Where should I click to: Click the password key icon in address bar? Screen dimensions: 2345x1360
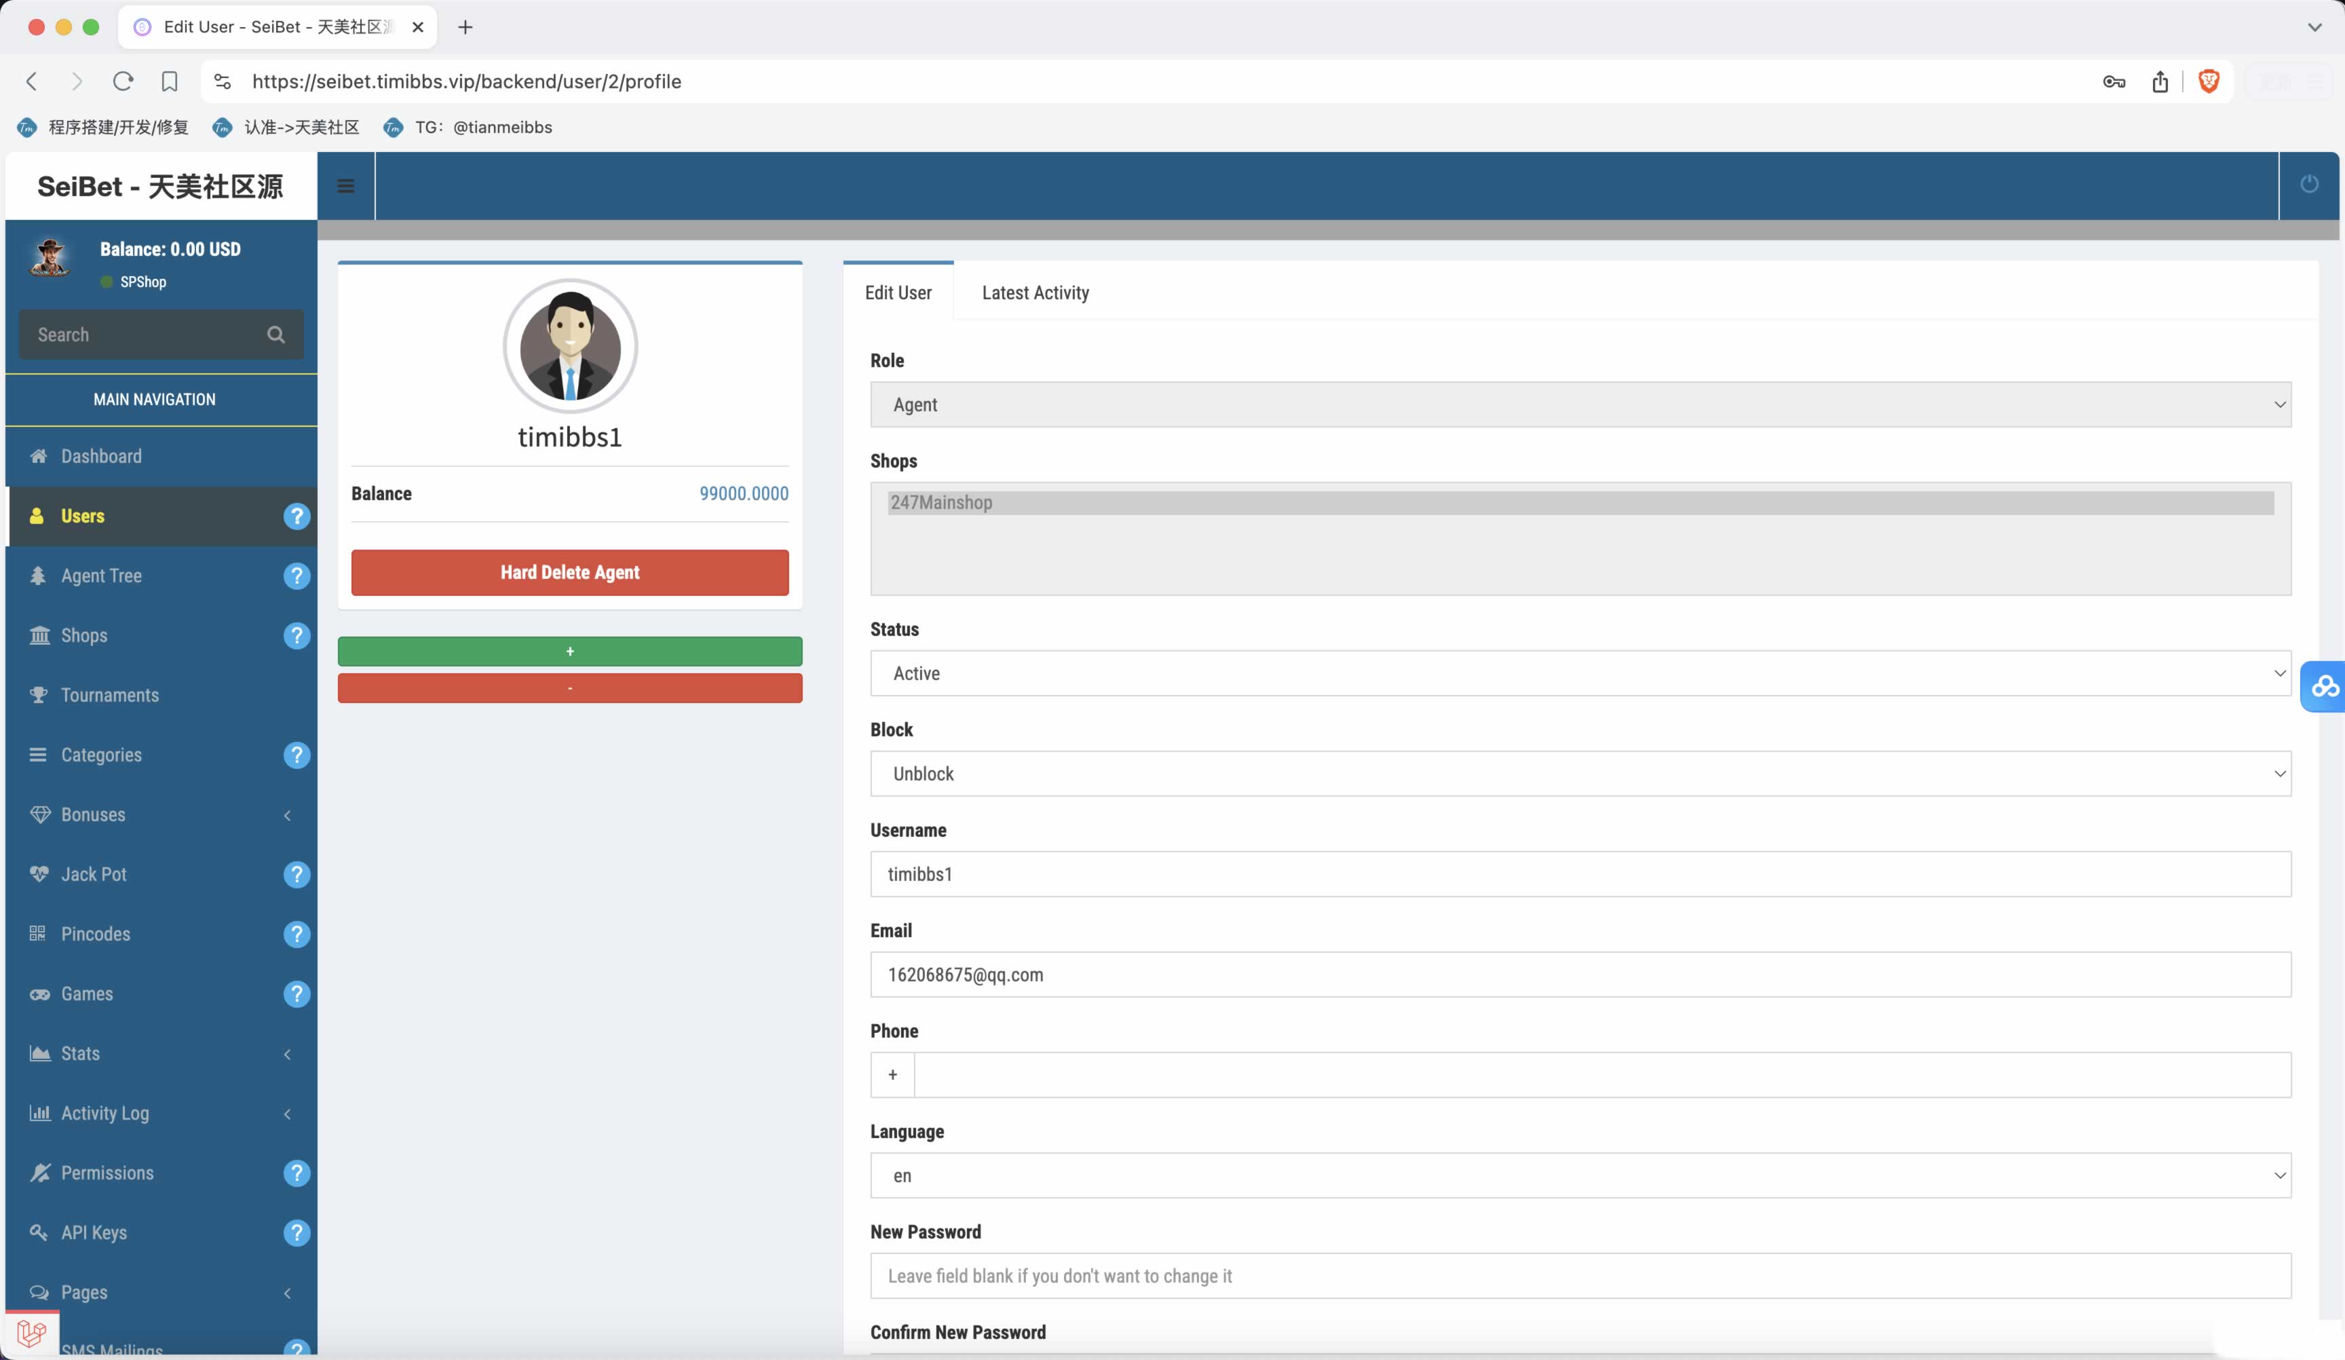point(2114,82)
